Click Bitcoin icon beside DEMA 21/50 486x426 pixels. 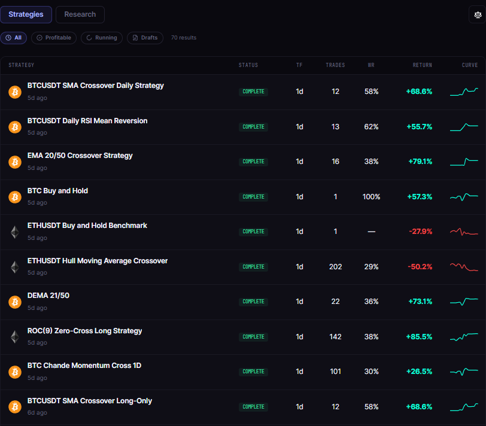click(x=15, y=302)
